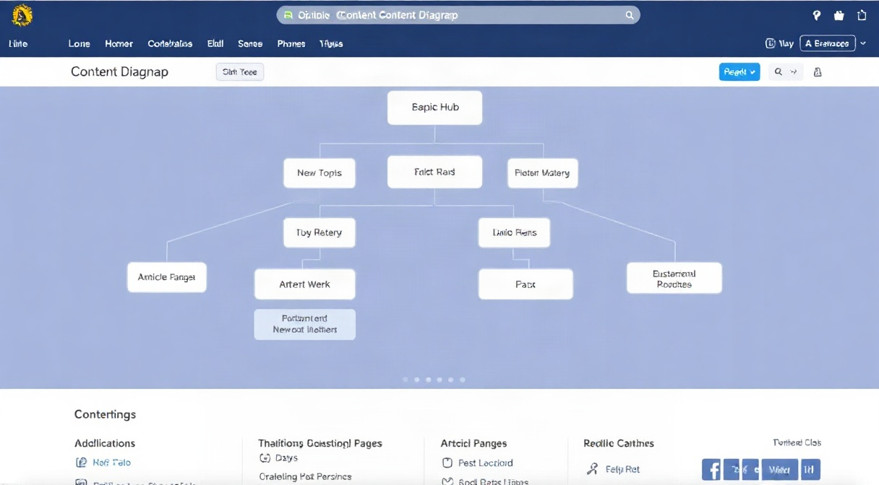Click the Content Diagnap page title
The height and width of the screenshot is (485, 879).
119,71
